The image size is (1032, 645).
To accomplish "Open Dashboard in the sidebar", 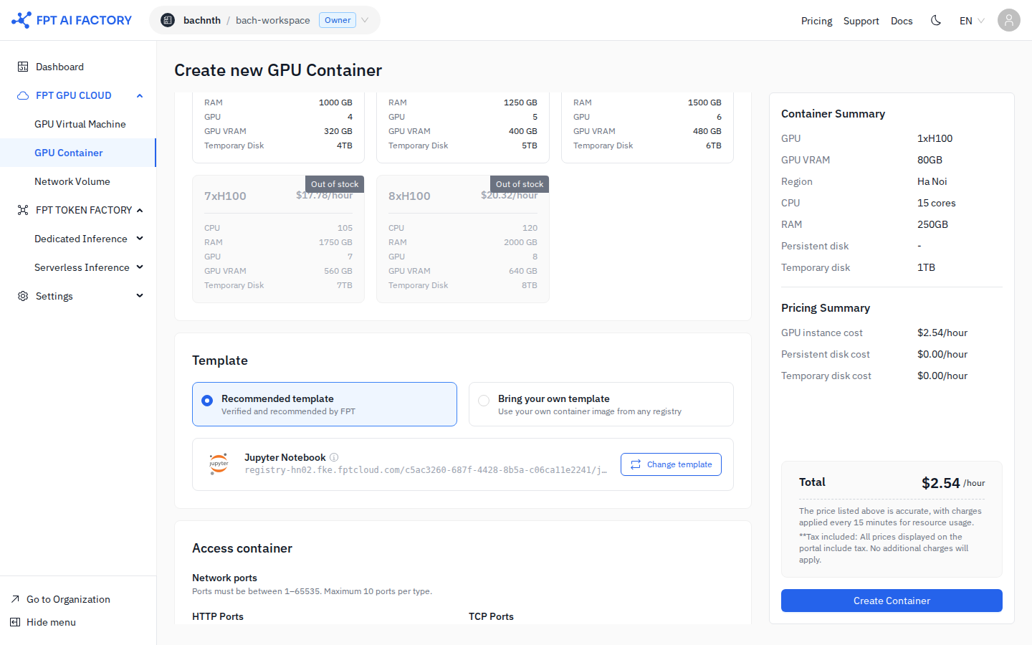I will tap(78, 67).
